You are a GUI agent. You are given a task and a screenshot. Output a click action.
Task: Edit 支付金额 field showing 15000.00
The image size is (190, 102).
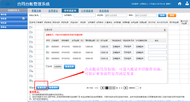(105, 52)
